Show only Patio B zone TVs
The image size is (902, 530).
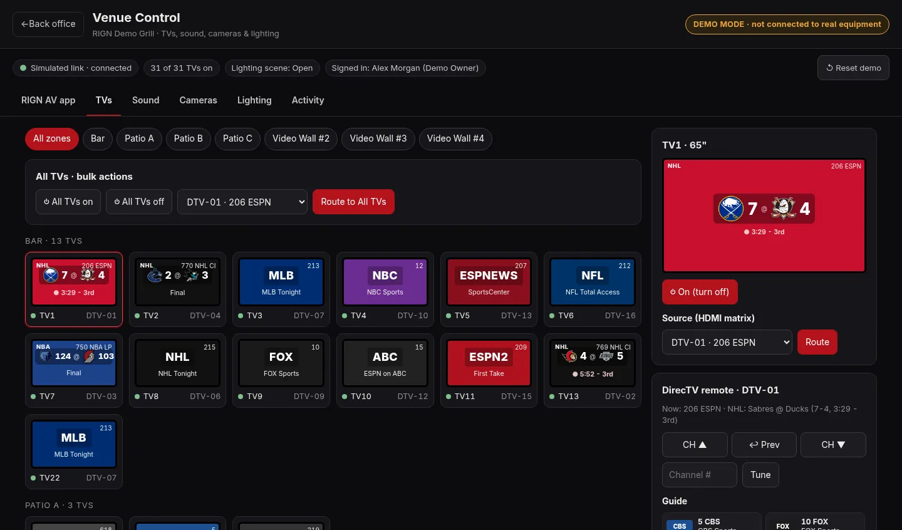pyautogui.click(x=189, y=138)
